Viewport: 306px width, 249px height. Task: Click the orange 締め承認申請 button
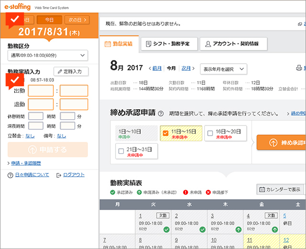(x=281, y=142)
